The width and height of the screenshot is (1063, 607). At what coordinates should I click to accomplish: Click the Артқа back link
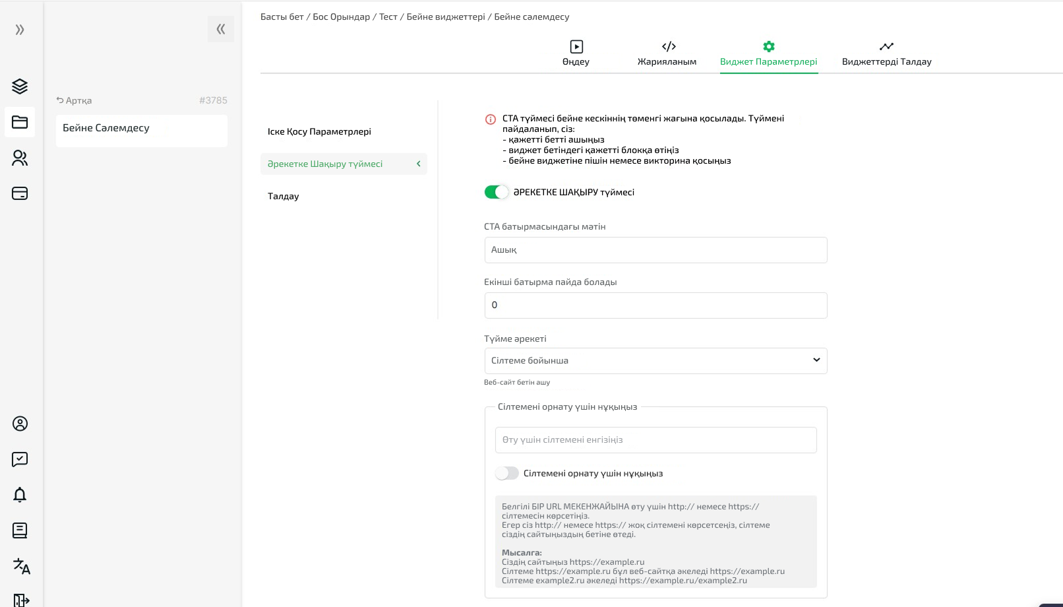click(74, 100)
